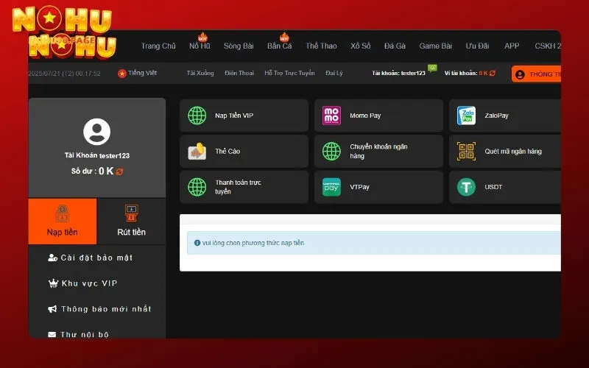589x368 pixels.
Task: Click the Tài Khoản tester123 profile label
Action: coord(97,155)
